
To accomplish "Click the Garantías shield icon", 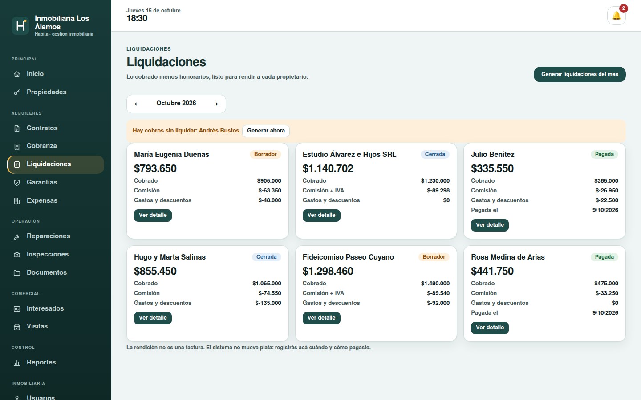I will (x=17, y=183).
